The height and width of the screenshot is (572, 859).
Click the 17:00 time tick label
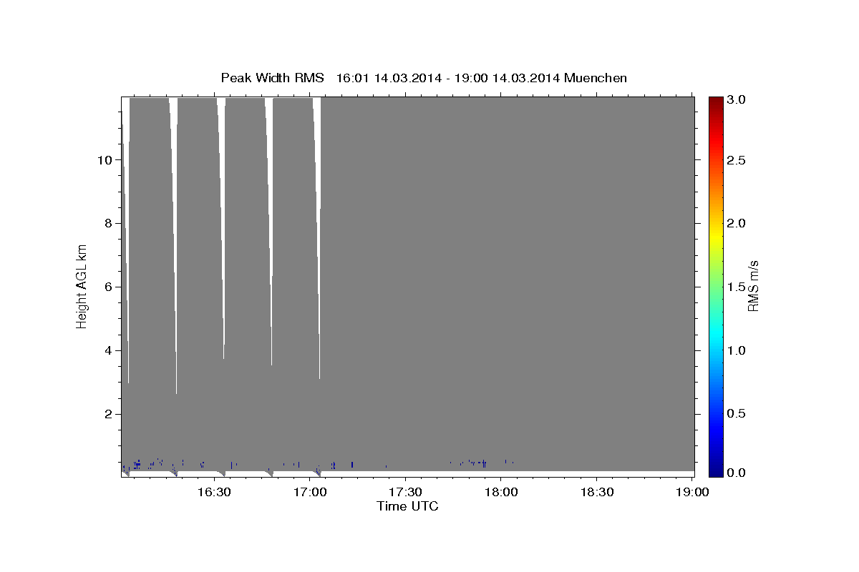(x=310, y=493)
